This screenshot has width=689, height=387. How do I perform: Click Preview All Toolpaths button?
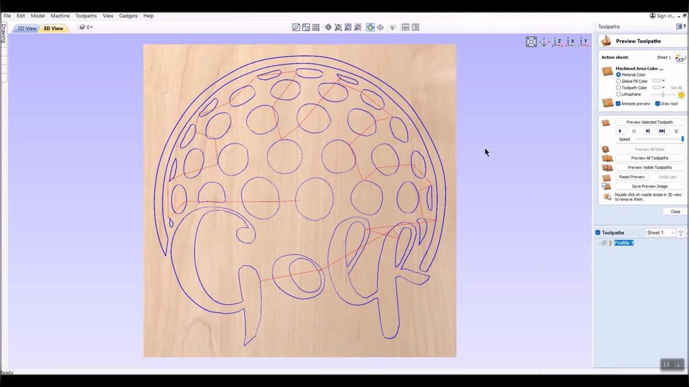pos(649,158)
